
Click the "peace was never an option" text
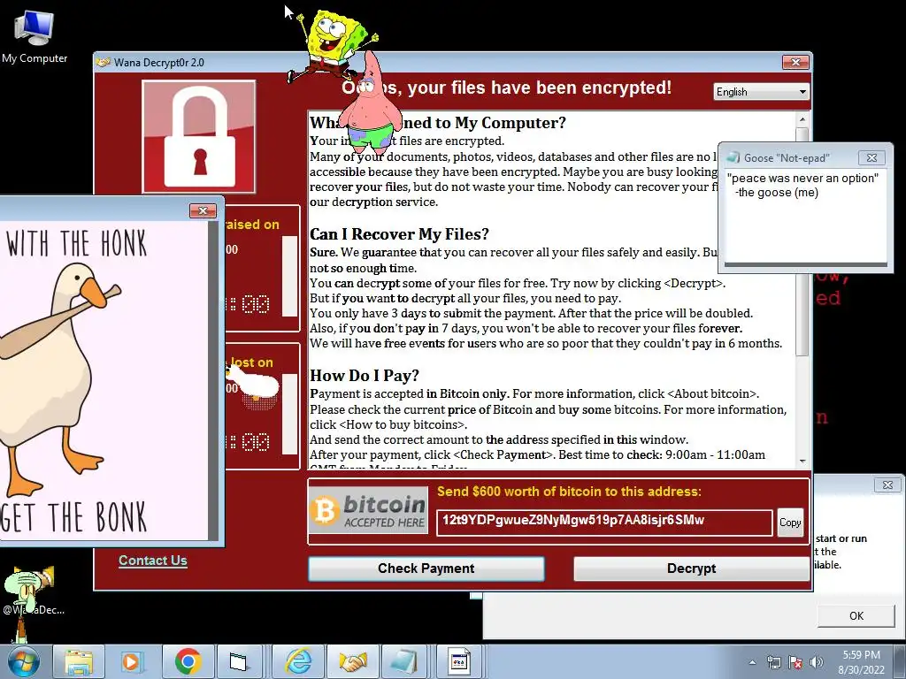tap(802, 179)
